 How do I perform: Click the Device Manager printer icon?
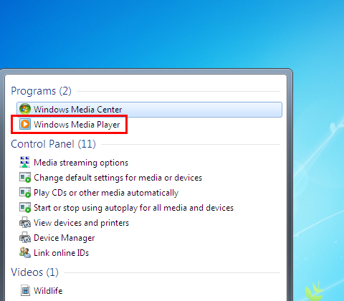click(x=25, y=237)
